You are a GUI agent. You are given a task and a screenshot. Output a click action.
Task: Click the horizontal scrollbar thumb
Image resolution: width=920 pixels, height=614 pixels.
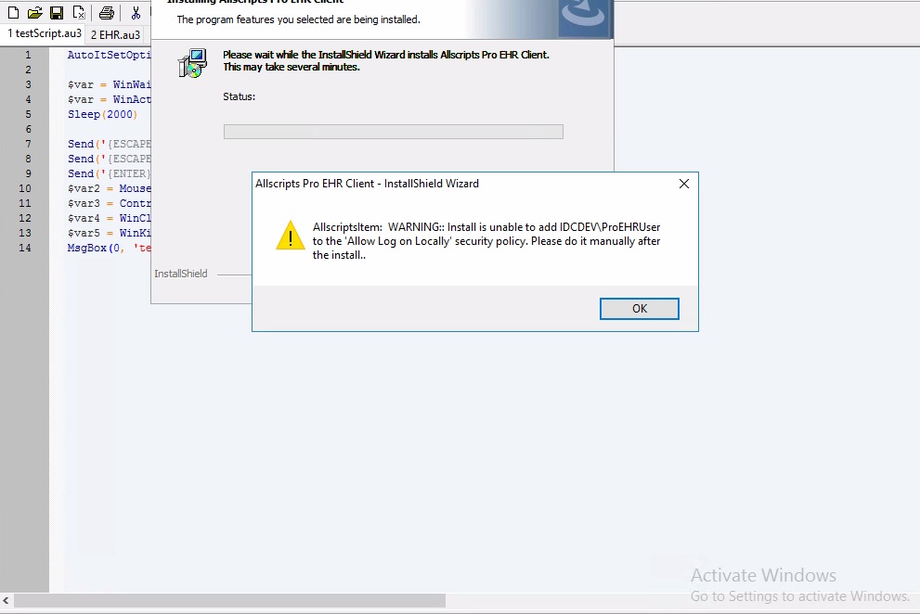point(229,600)
